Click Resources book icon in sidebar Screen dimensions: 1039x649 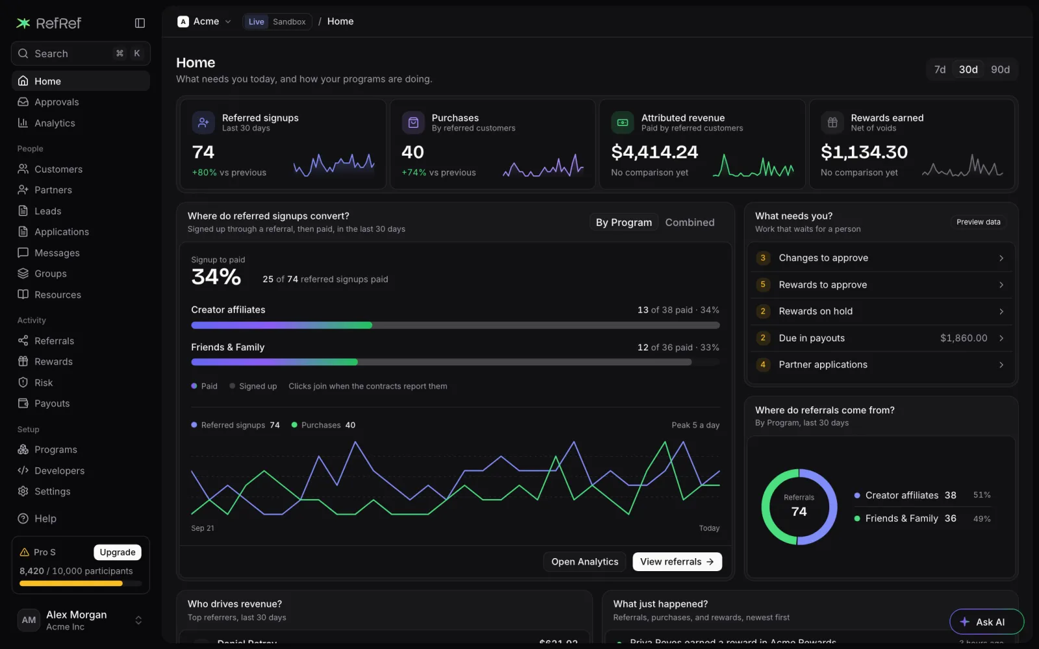23,294
